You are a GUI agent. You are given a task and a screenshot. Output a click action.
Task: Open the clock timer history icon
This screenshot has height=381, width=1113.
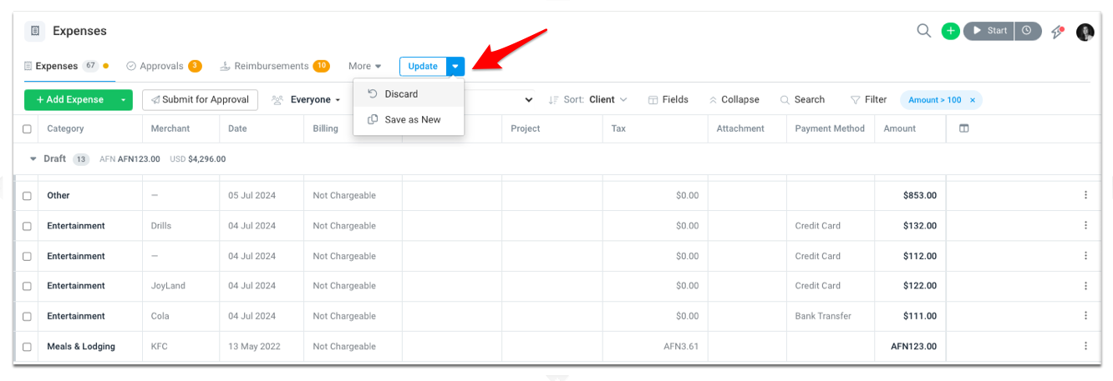[x=1027, y=31]
